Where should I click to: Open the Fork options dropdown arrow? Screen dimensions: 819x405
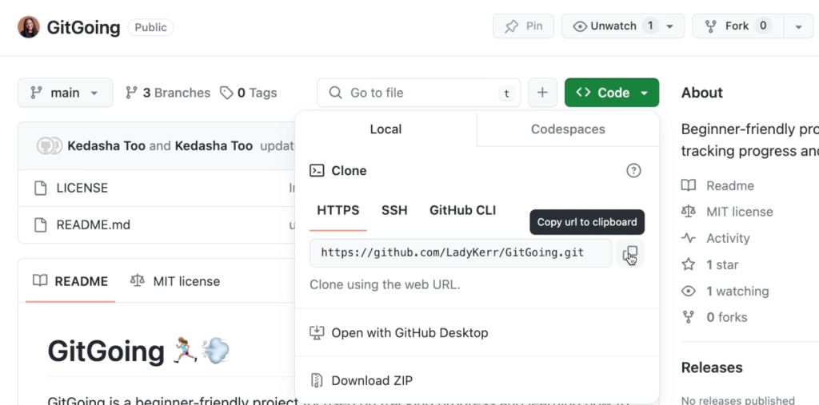(798, 26)
